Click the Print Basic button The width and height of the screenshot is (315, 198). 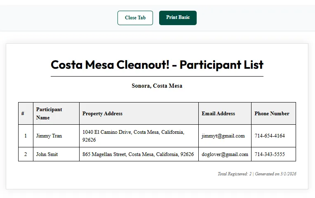click(178, 18)
